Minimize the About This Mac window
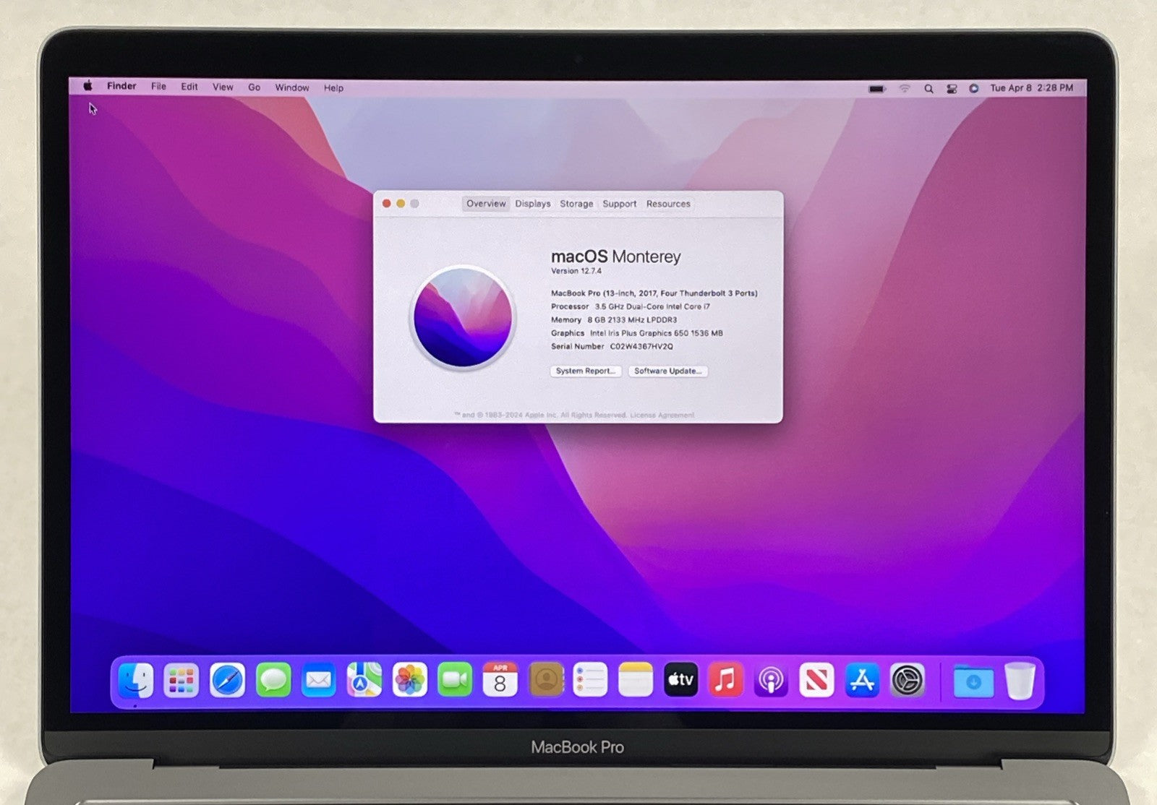The image size is (1157, 805). tap(401, 204)
